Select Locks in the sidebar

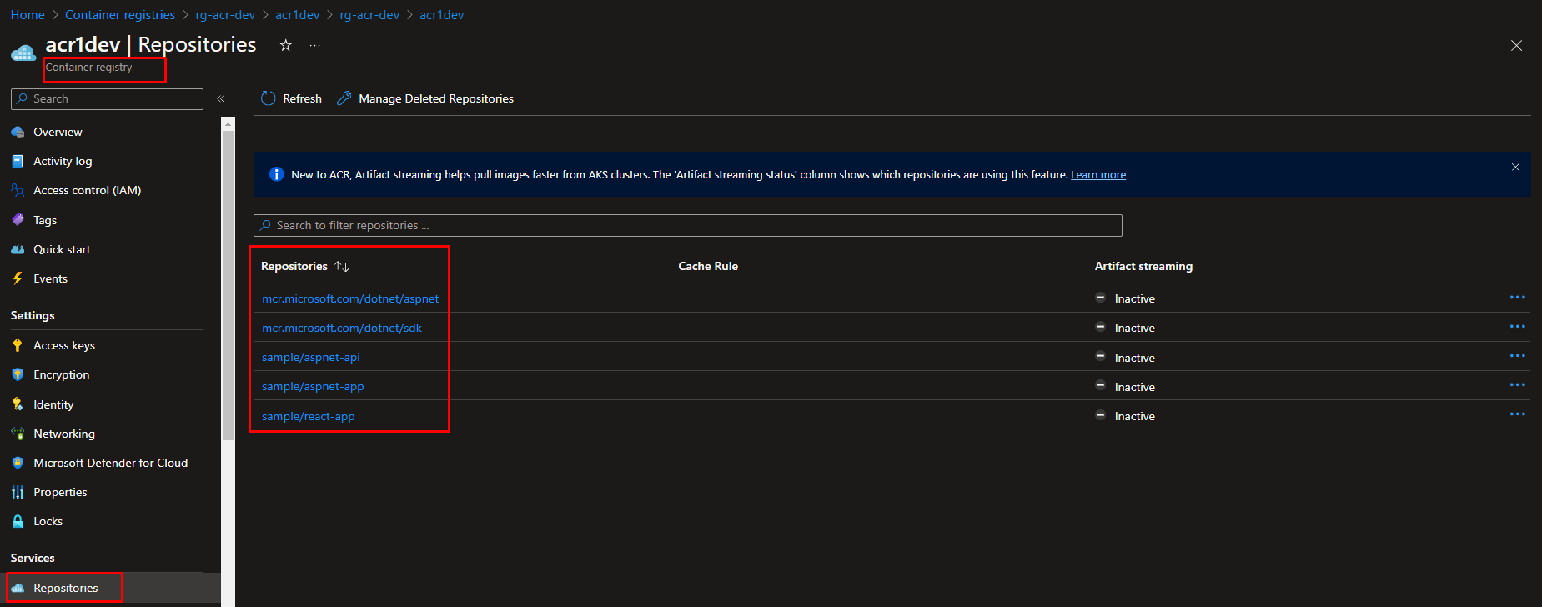48,521
